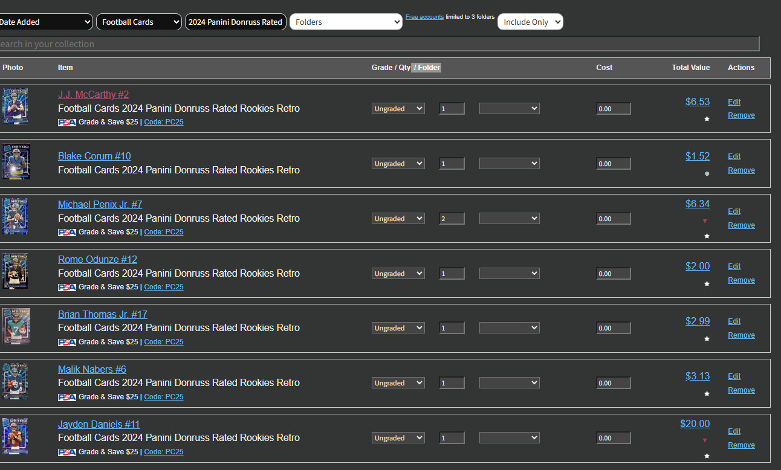781x470 pixels.
Task: Open folder dropdown in Rome Odunze row
Action: coord(510,274)
